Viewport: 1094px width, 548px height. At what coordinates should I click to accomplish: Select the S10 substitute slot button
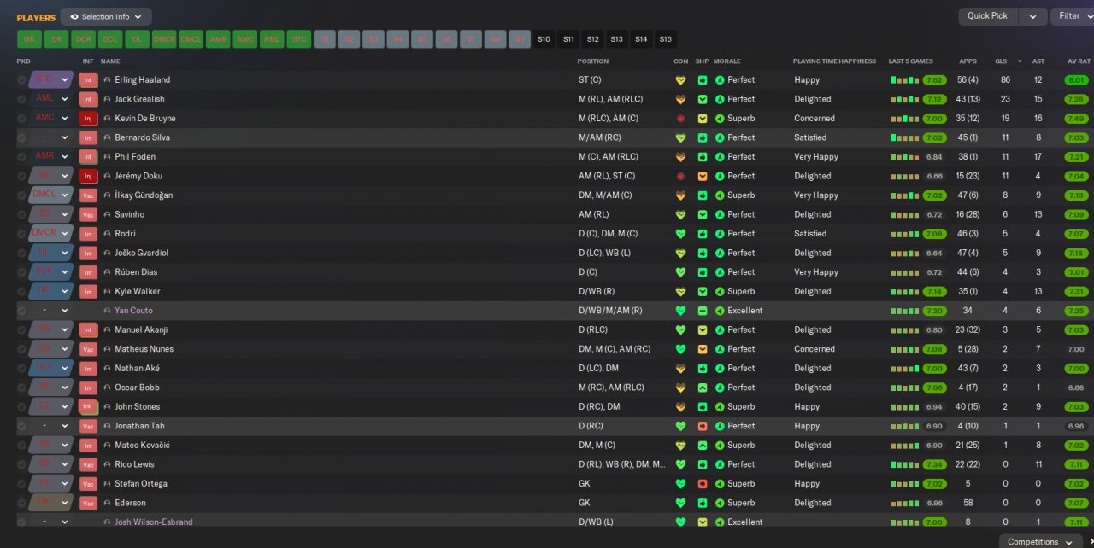[x=544, y=39]
